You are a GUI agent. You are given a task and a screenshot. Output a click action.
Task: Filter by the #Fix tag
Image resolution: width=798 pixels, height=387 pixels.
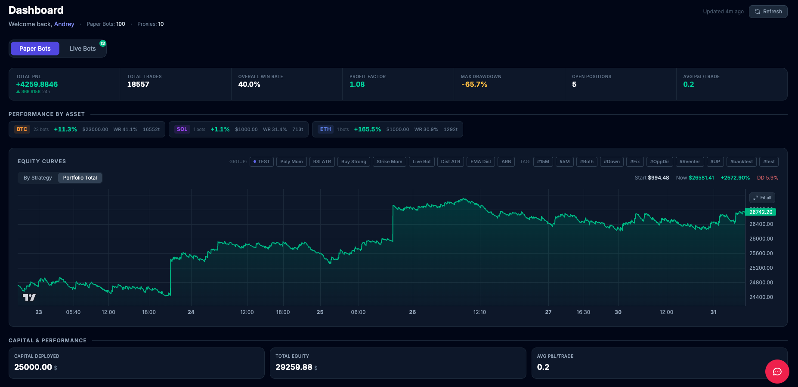tap(635, 162)
